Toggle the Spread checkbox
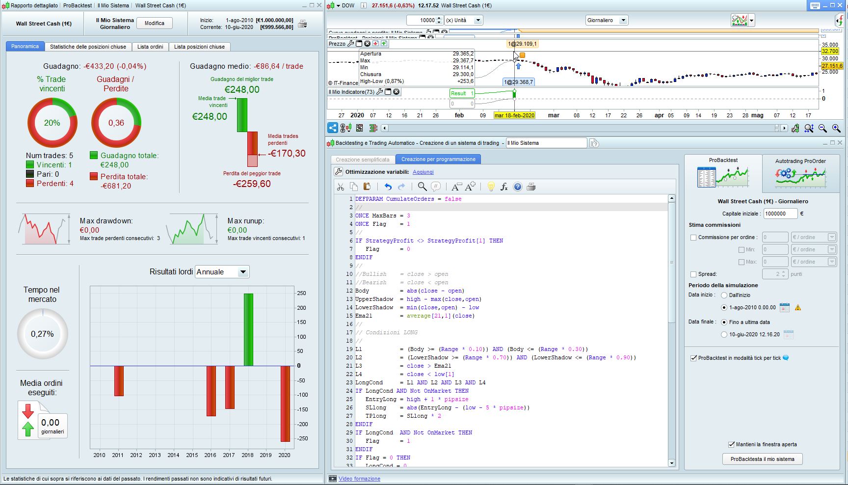The width and height of the screenshot is (848, 485). [693, 274]
